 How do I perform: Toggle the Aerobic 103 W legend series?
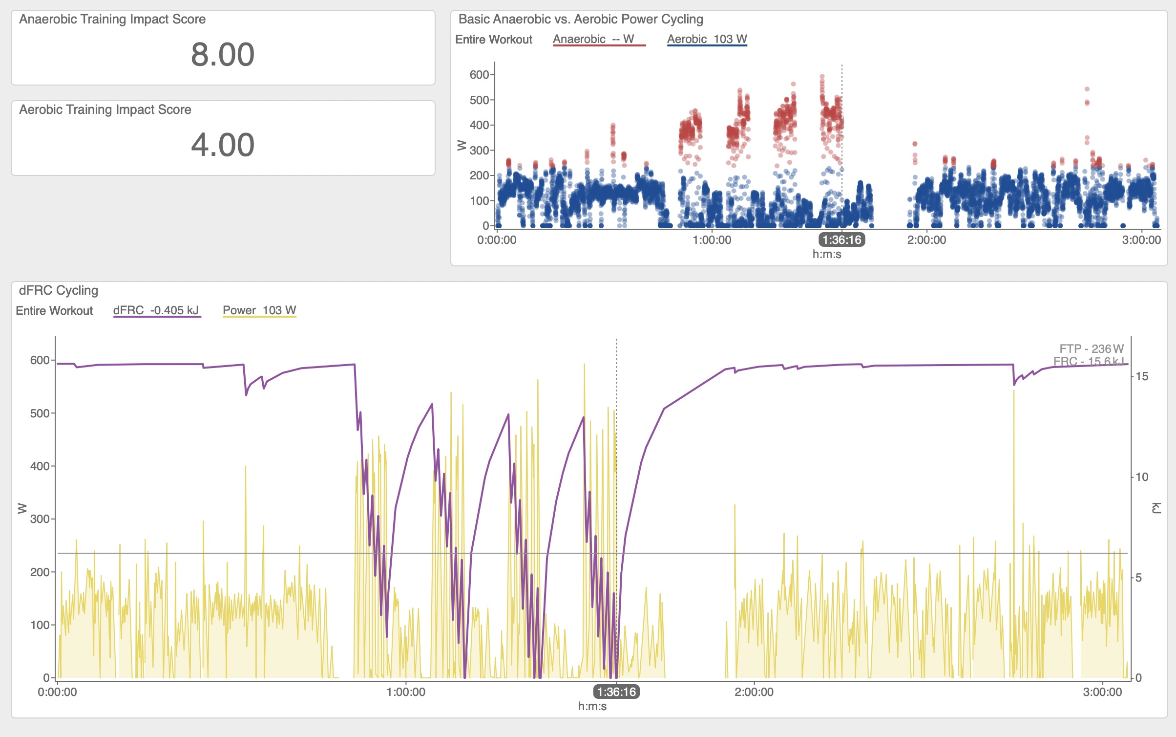(707, 39)
